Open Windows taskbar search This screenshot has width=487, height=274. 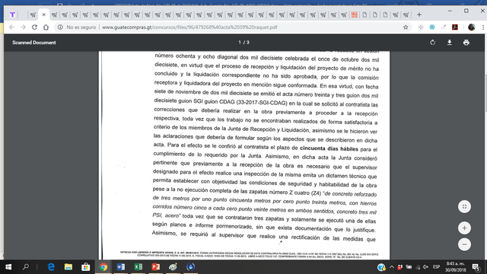tap(26, 267)
